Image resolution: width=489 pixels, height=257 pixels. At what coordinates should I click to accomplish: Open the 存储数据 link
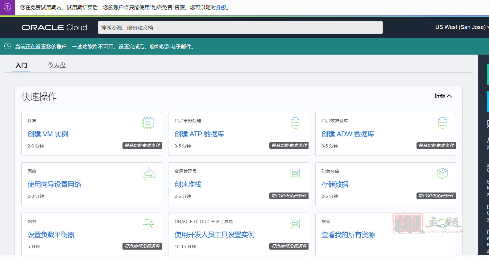(x=335, y=184)
